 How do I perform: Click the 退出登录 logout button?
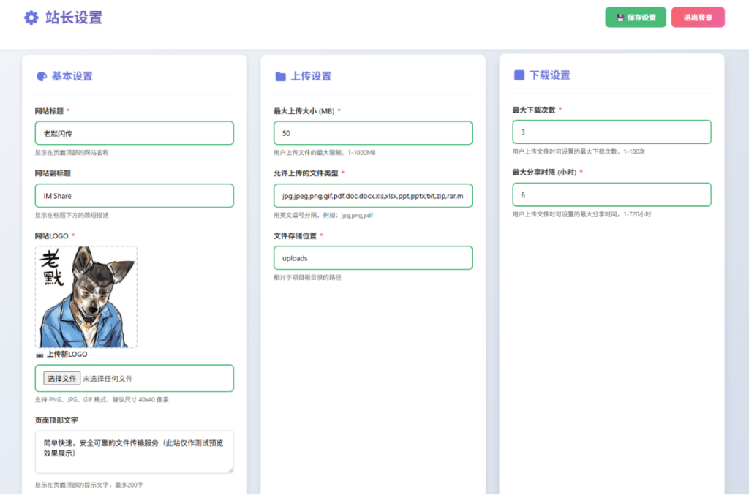click(698, 15)
